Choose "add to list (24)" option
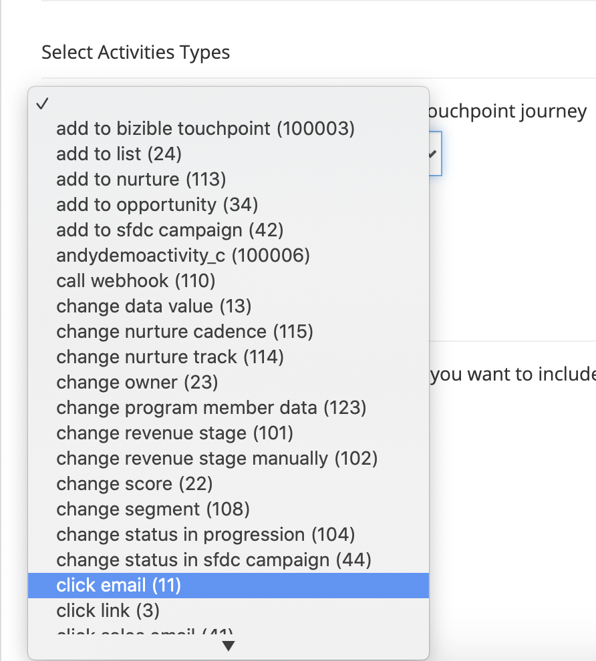The width and height of the screenshot is (596, 661). pyautogui.click(x=119, y=154)
